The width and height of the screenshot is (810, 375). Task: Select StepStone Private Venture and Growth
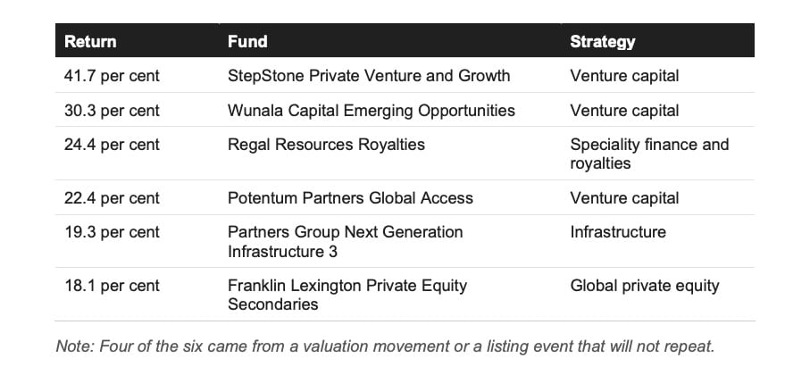click(369, 76)
